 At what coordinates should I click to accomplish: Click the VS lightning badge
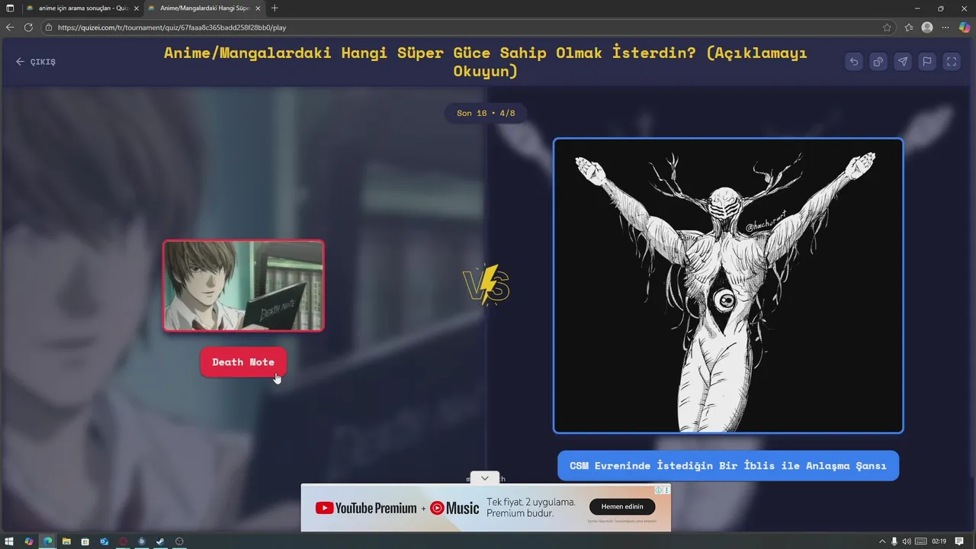coord(486,285)
